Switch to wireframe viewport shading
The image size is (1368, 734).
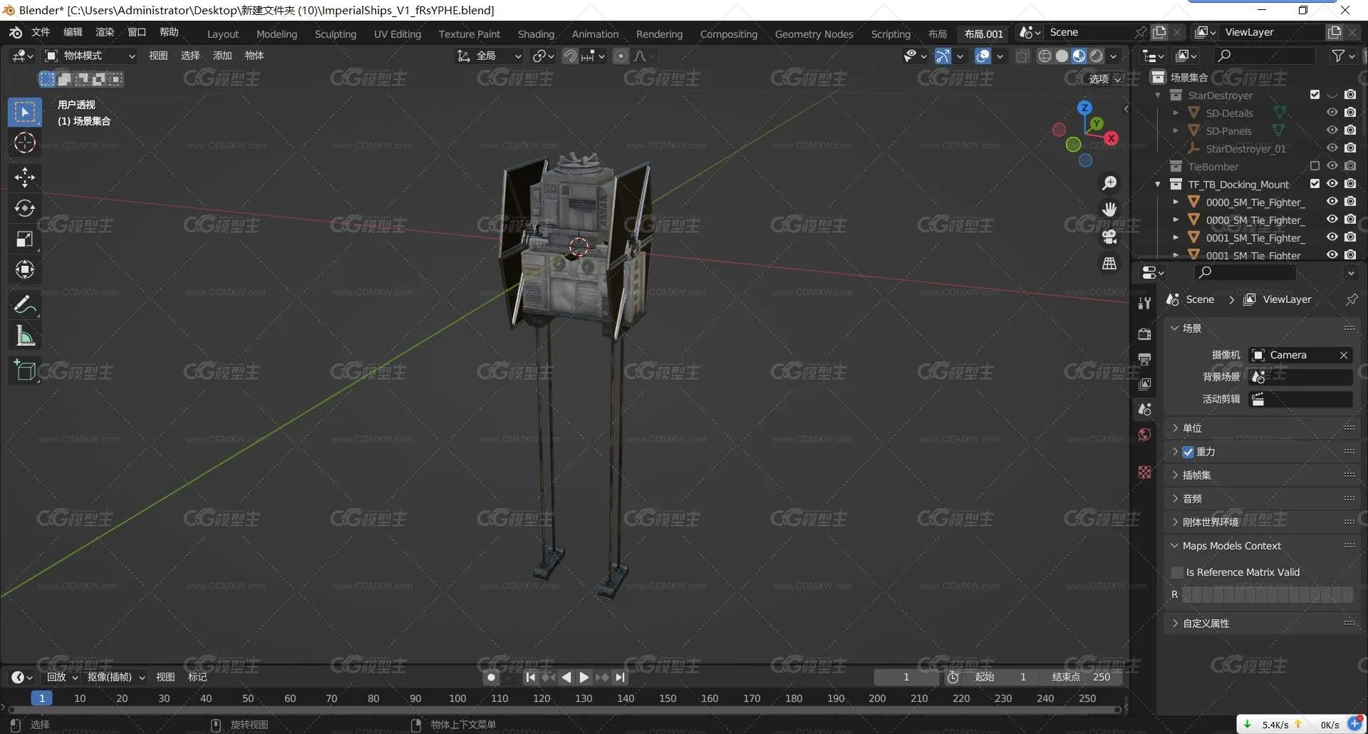pyautogui.click(x=1045, y=56)
